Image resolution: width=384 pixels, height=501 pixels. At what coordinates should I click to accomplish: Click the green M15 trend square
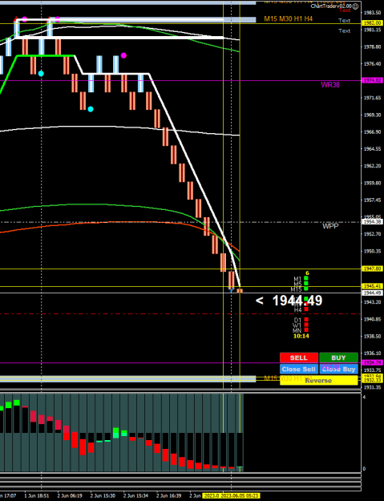(x=306, y=289)
